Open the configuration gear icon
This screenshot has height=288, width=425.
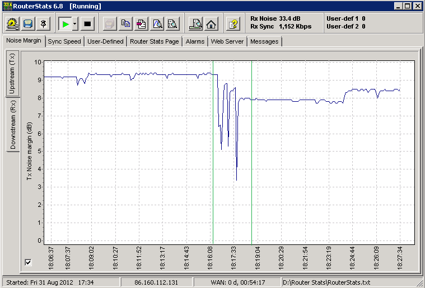point(13,24)
